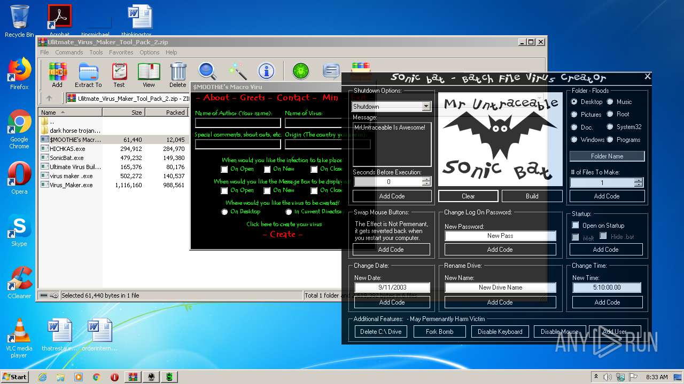Click the up-folder arrow in WinRAR
Viewport: 684px width, 384px height.
point(49,98)
